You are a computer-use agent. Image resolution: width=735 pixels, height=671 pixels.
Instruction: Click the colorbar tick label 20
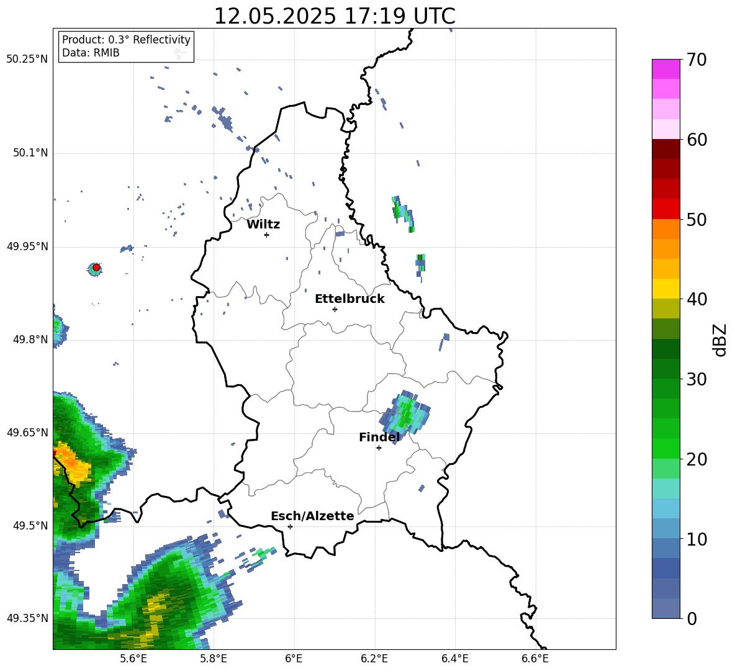[696, 459]
